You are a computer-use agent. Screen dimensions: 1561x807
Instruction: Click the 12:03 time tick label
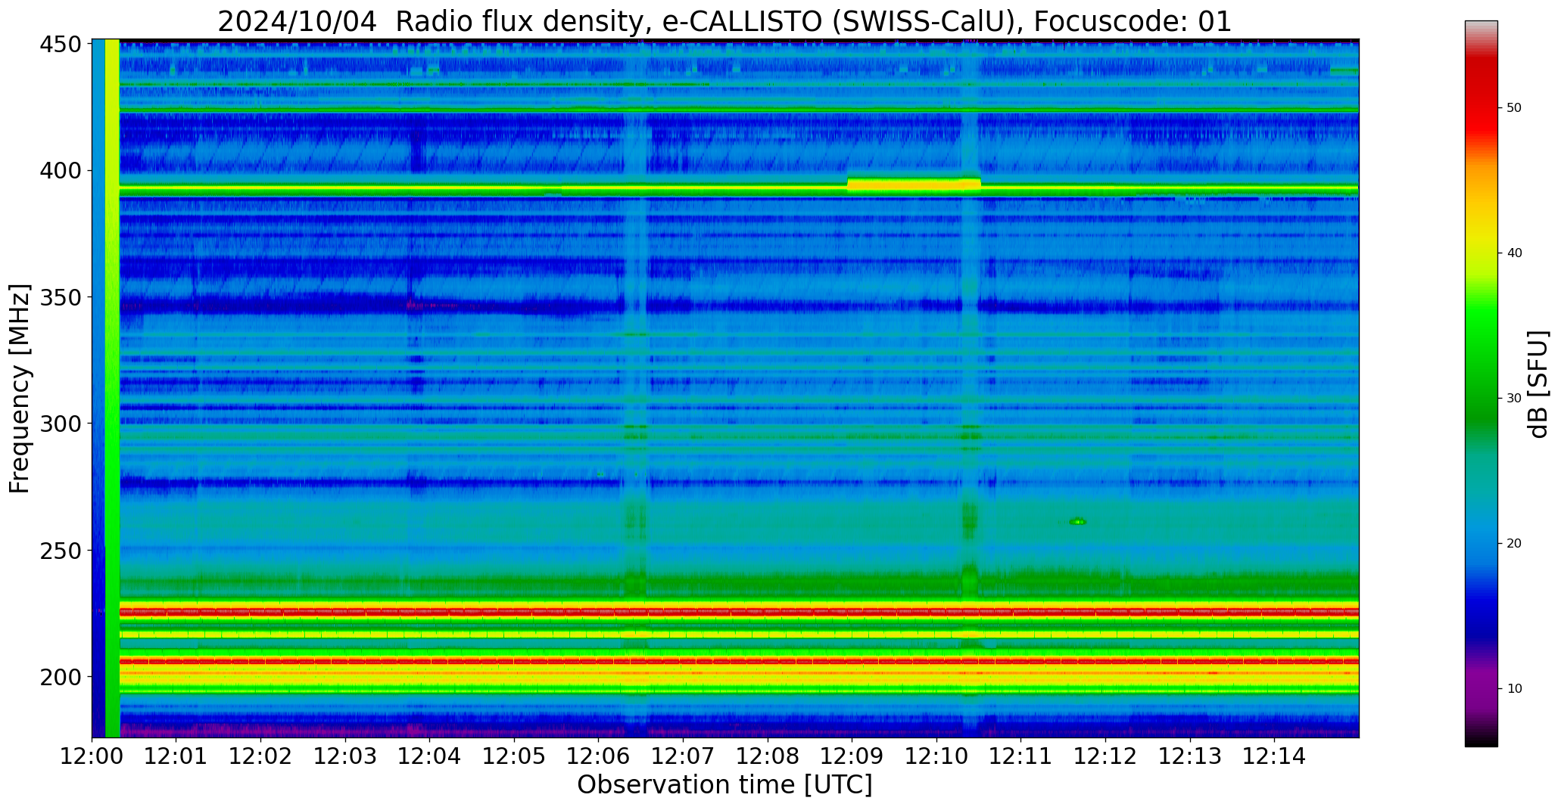coord(345,756)
